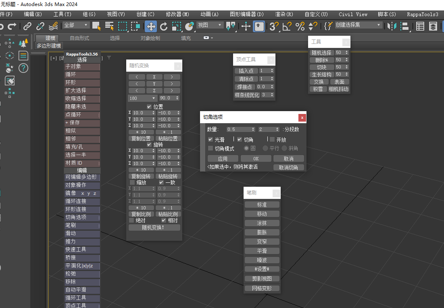Activate the Select and Rotate tool
Screen dimensions: 444x308
(164, 27)
